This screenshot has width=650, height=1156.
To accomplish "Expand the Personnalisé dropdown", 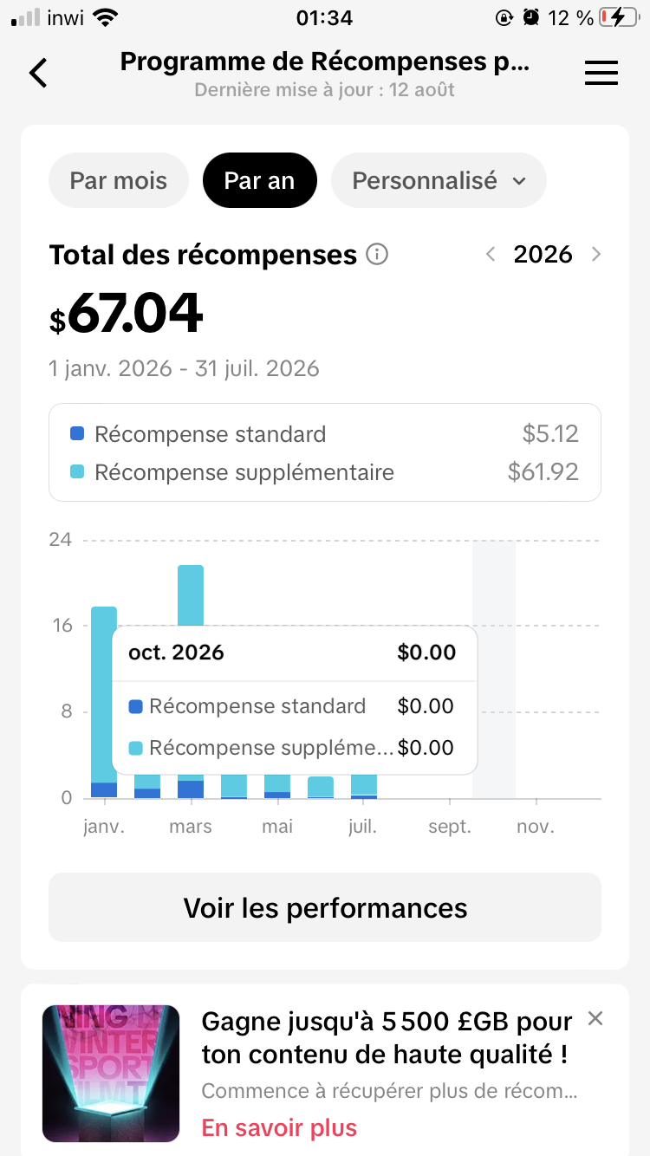I will tap(439, 180).
